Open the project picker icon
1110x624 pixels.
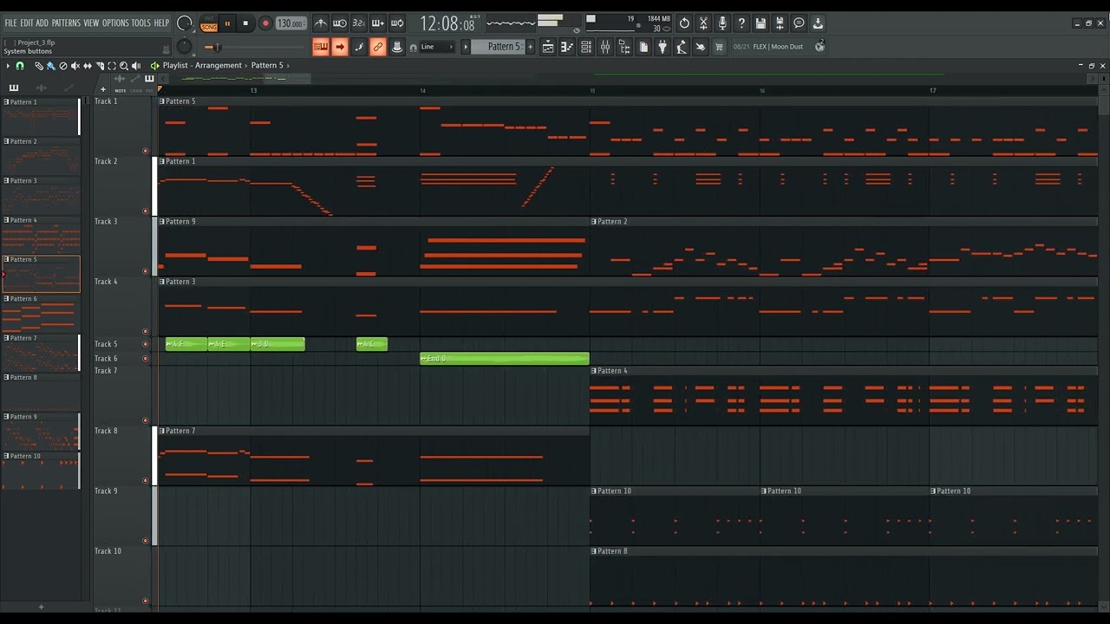click(x=643, y=47)
